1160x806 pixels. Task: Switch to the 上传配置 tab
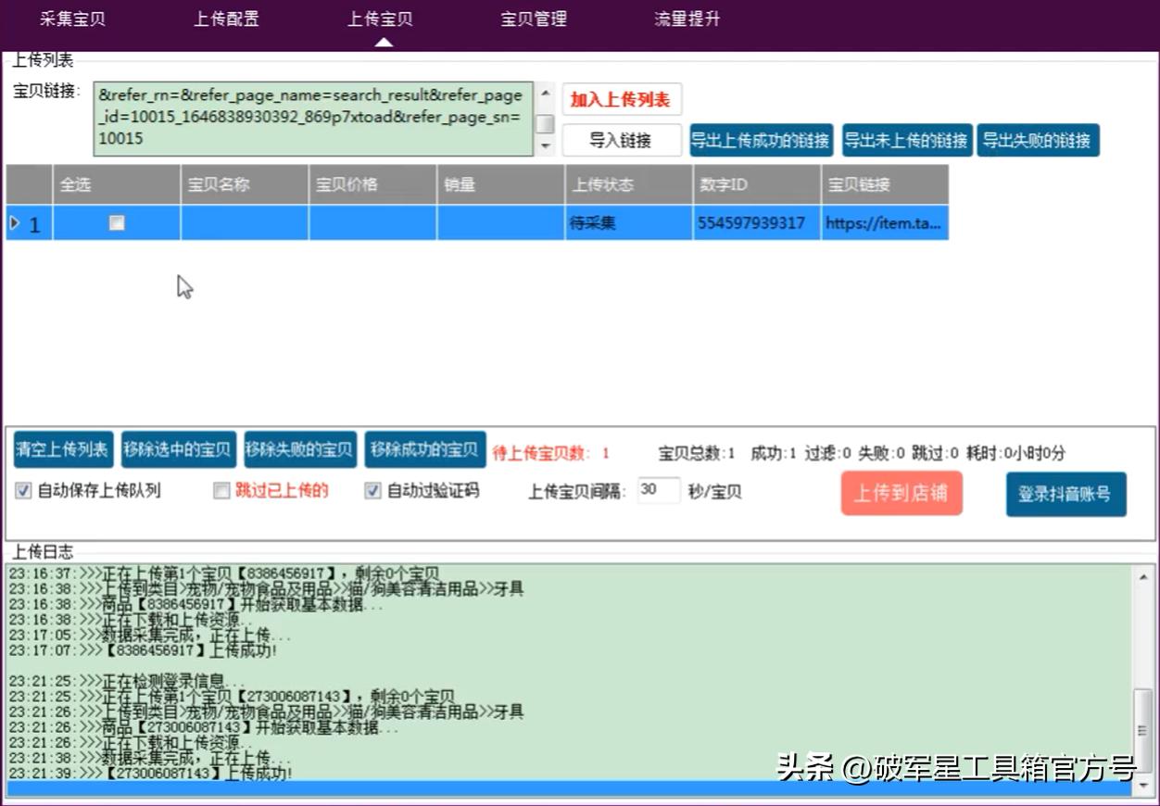(226, 19)
